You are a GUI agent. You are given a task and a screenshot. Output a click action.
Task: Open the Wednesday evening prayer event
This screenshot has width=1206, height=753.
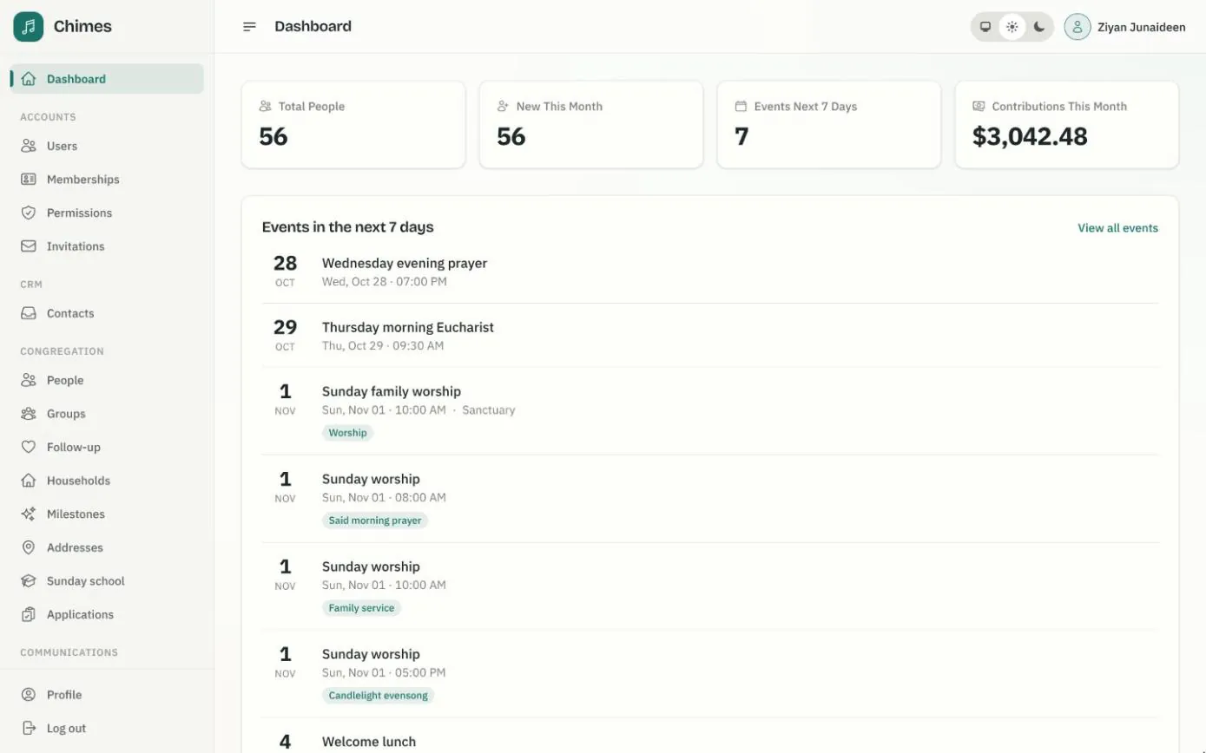[x=405, y=263]
